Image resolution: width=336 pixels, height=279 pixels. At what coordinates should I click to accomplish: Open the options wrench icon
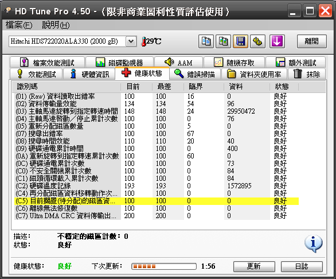coord(257,41)
